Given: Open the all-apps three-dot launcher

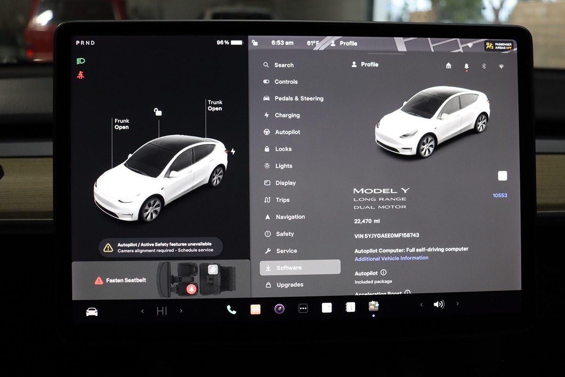Looking at the screenshot, I should [x=303, y=308].
